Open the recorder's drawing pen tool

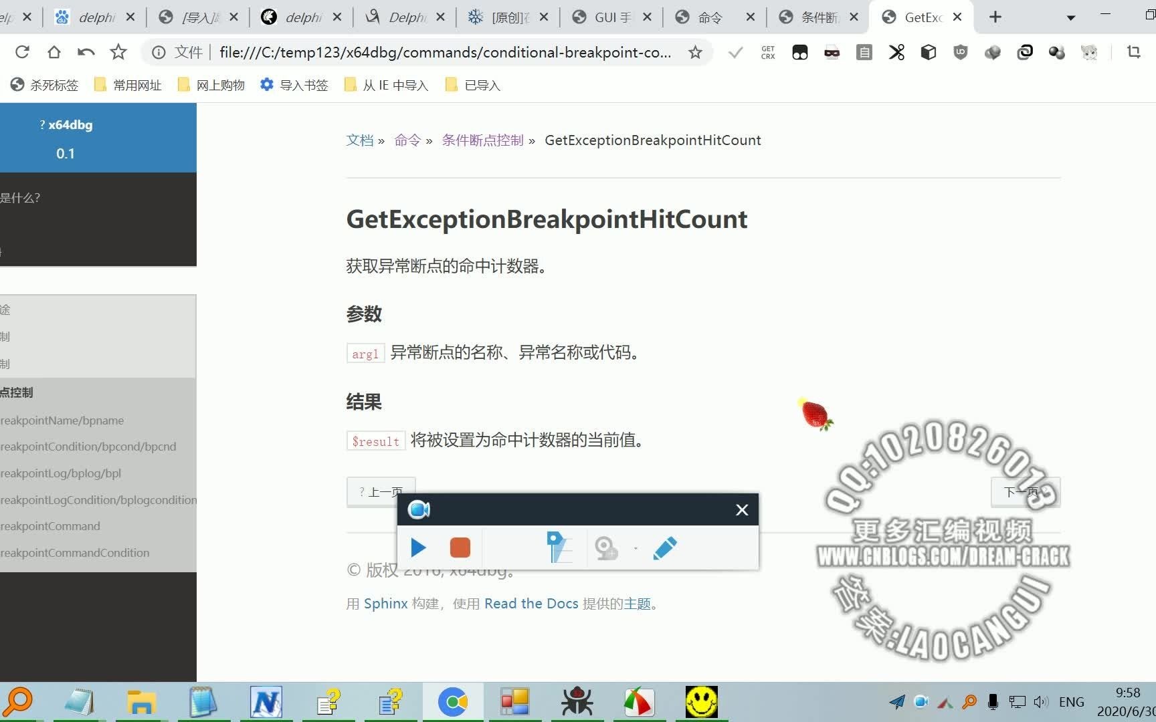click(665, 548)
